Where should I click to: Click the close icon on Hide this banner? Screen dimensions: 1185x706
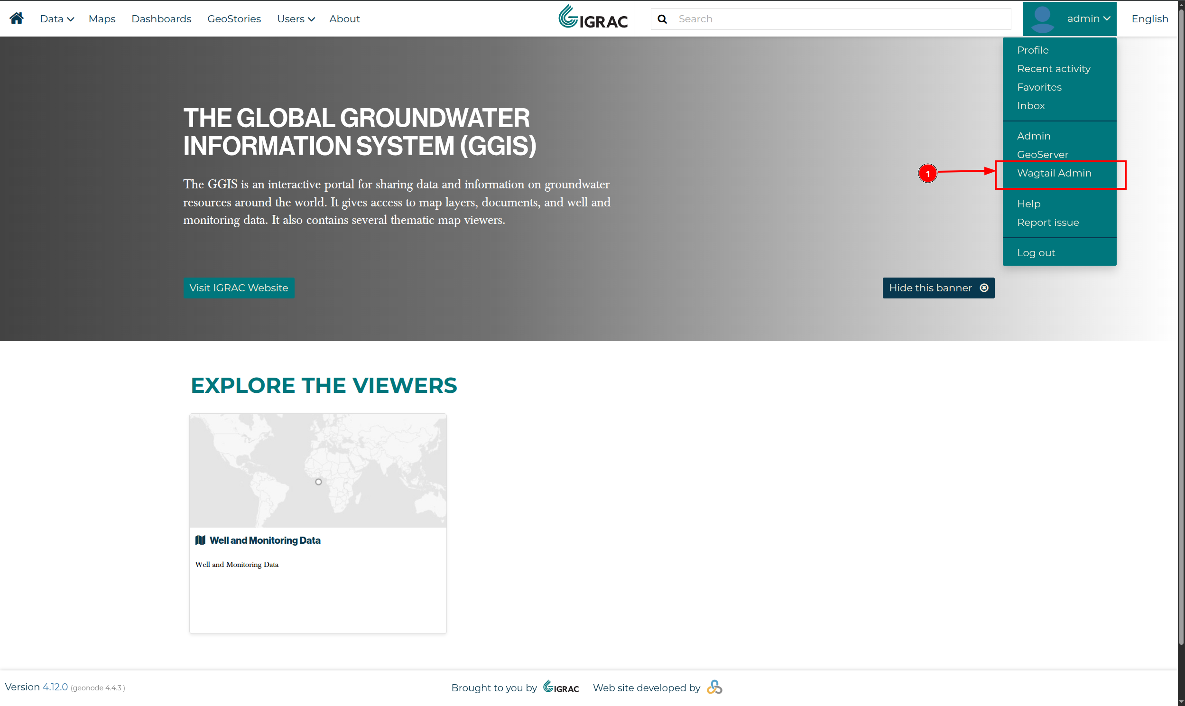[984, 288]
